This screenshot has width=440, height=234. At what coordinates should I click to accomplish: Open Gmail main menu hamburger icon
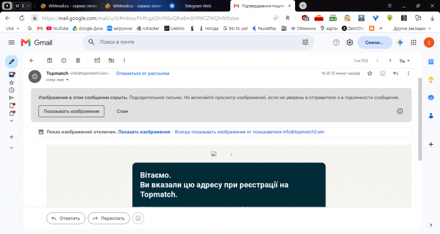click(x=11, y=42)
